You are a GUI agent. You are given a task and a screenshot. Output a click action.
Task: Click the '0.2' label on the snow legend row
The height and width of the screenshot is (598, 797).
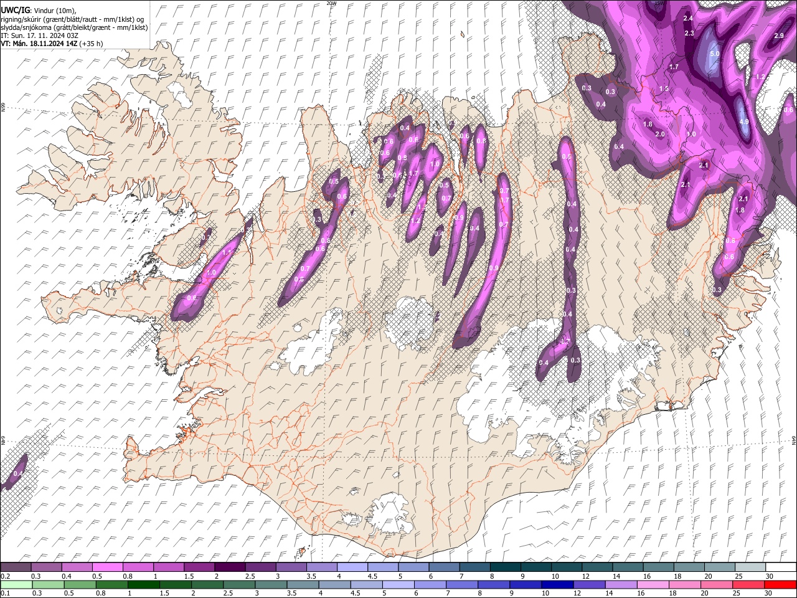[5, 576]
